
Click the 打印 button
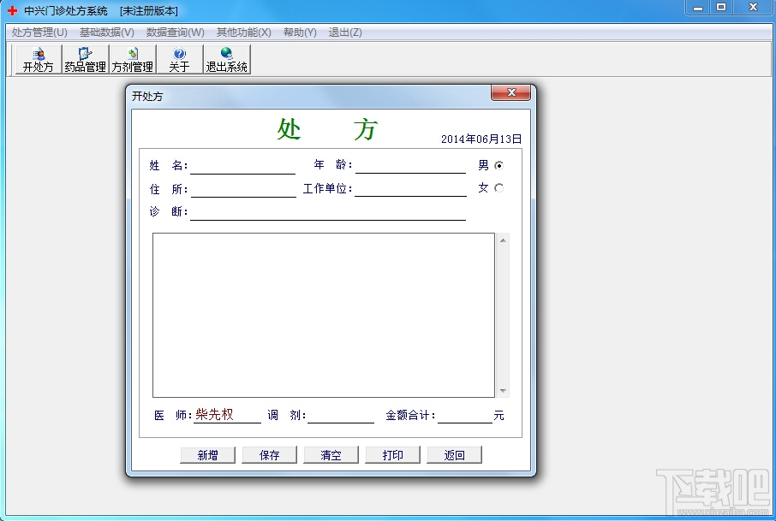pos(392,455)
